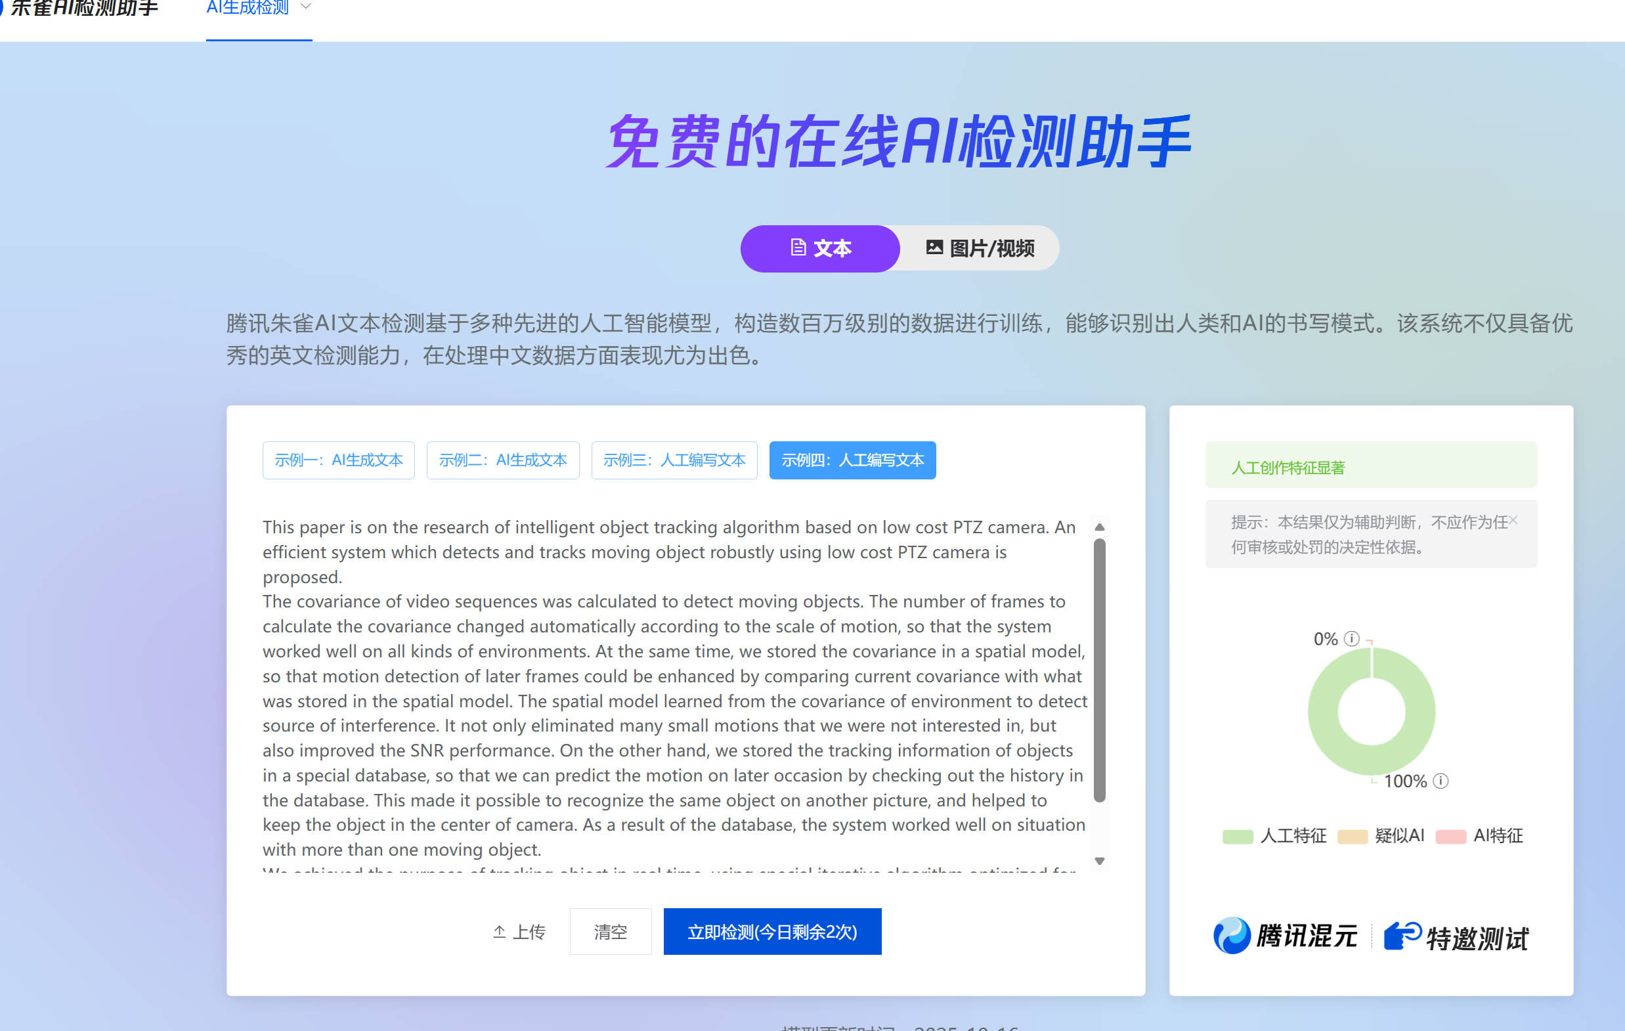
Task: Switch to the 文本 detection mode
Action: pyautogui.click(x=820, y=248)
